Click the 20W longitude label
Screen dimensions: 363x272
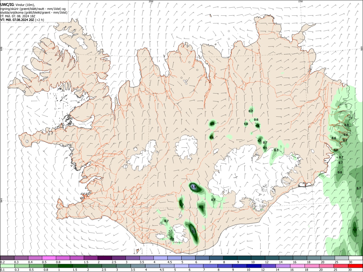(x=151, y=1)
